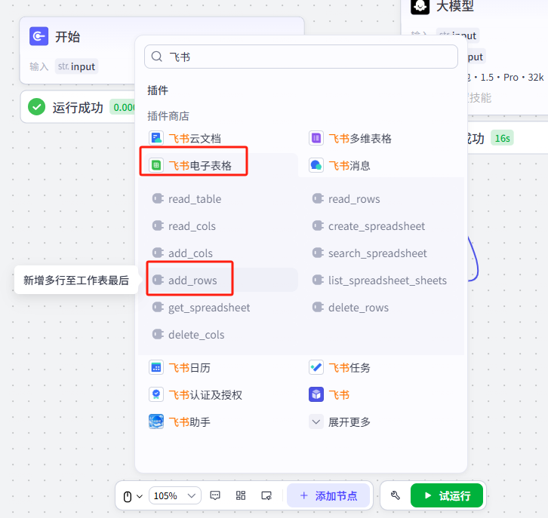The image size is (548, 518).
Task: Click the 飞书消息 chat bubble icon
Action: pos(316,165)
